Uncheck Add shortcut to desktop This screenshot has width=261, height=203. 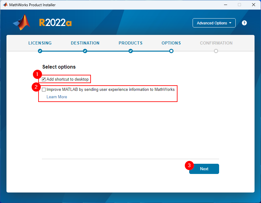point(44,79)
